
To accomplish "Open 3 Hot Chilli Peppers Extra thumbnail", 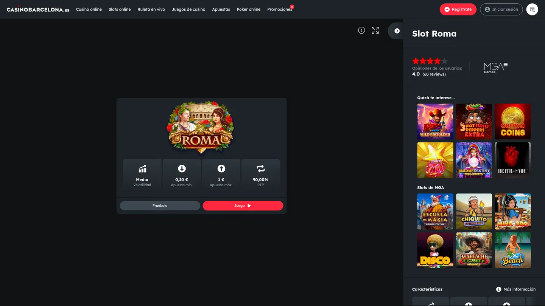I will [474, 122].
